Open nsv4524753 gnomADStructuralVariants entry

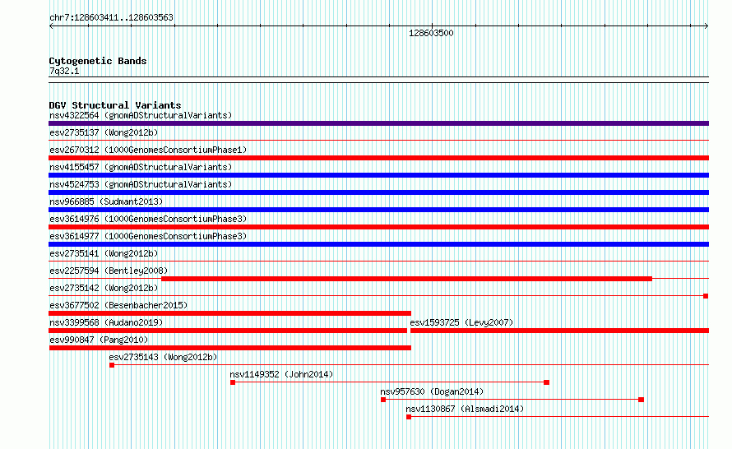[141, 184]
